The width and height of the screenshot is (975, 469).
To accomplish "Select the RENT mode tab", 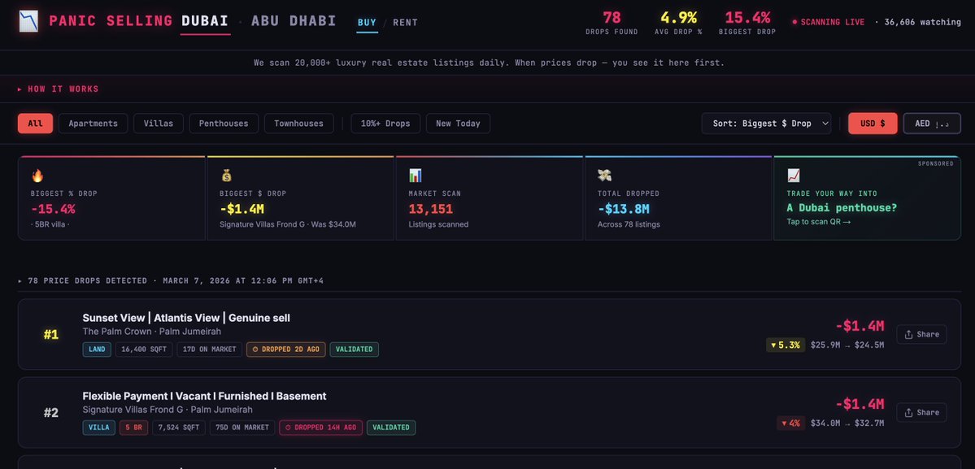I will point(406,23).
